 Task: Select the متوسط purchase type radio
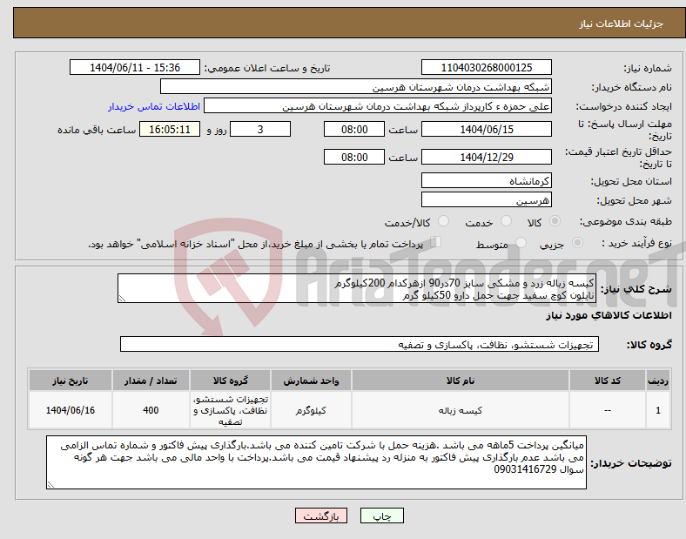coord(521,242)
